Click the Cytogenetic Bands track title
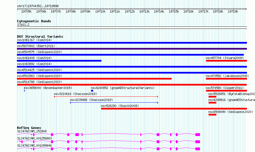This screenshot has height=152, width=255. pos(34,21)
